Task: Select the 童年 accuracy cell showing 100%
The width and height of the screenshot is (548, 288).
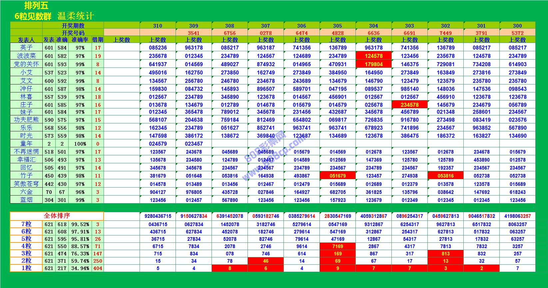Action: click(x=80, y=144)
